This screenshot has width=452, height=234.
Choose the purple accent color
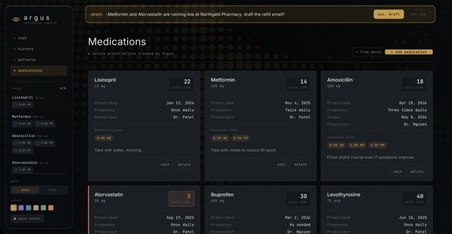point(21,208)
